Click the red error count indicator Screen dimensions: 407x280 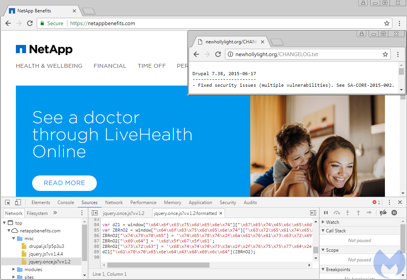(376, 202)
